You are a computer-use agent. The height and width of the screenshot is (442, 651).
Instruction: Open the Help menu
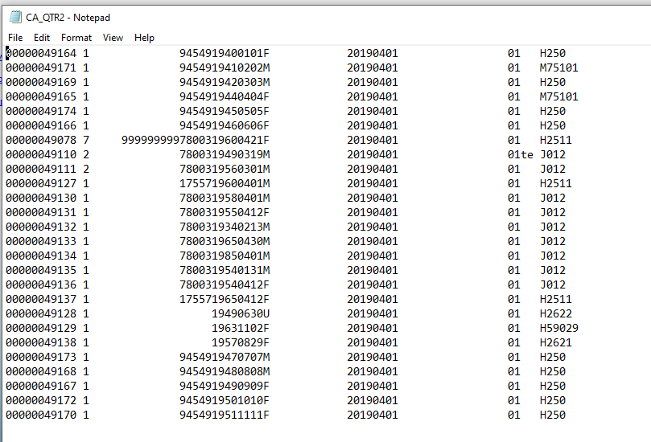tap(144, 38)
